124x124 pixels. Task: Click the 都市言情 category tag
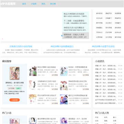99,23
